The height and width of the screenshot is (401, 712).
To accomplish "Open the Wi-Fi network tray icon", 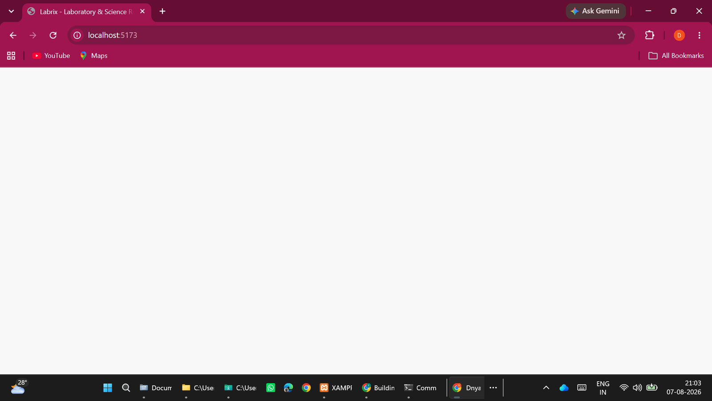I will [624, 388].
